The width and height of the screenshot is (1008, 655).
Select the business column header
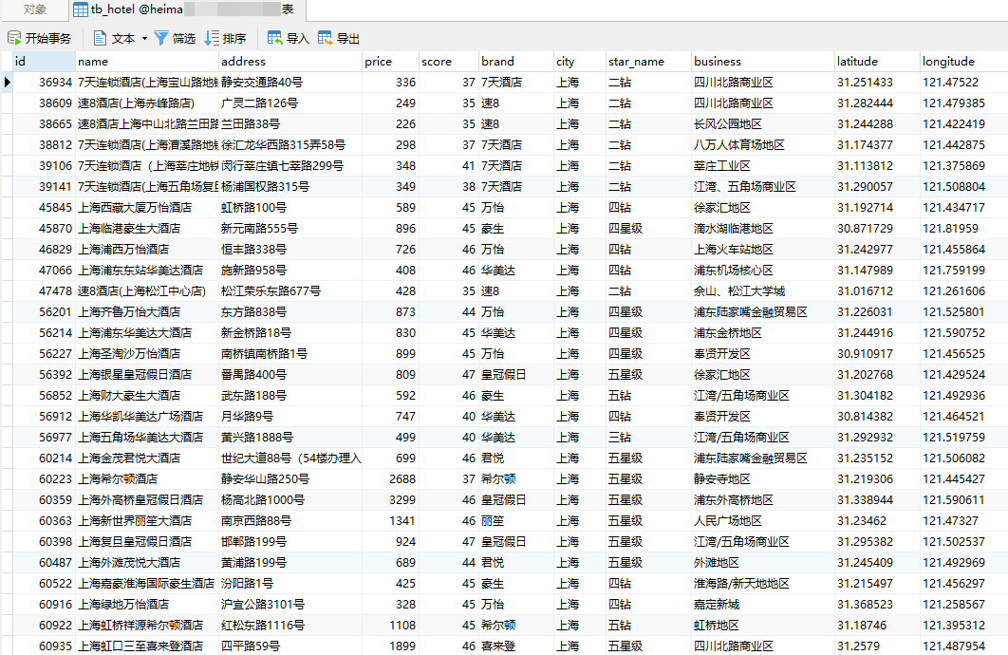[761, 62]
